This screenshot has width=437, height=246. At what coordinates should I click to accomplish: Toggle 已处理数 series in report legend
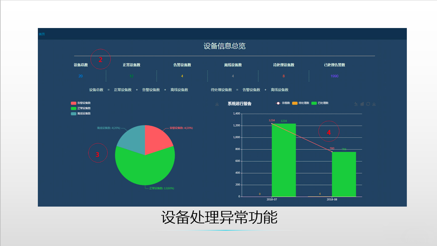(x=320, y=103)
